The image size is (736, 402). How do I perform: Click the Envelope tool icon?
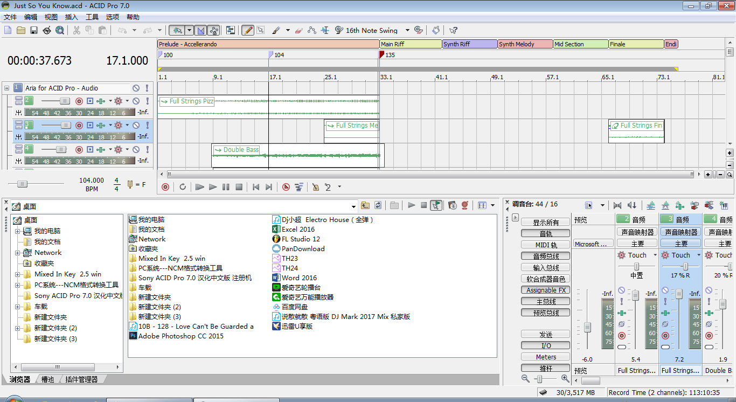(311, 30)
